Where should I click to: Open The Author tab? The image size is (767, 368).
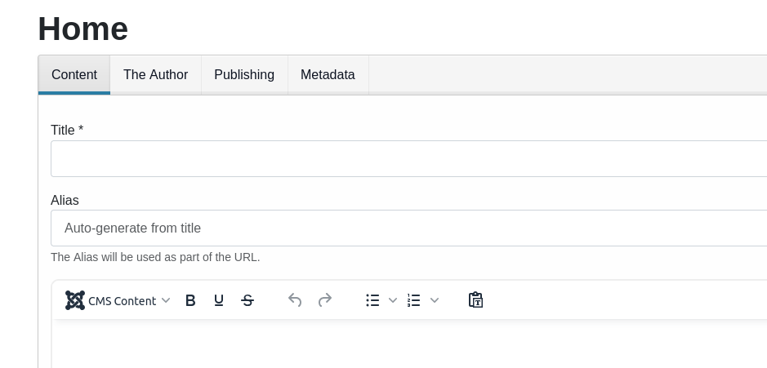[x=155, y=75]
